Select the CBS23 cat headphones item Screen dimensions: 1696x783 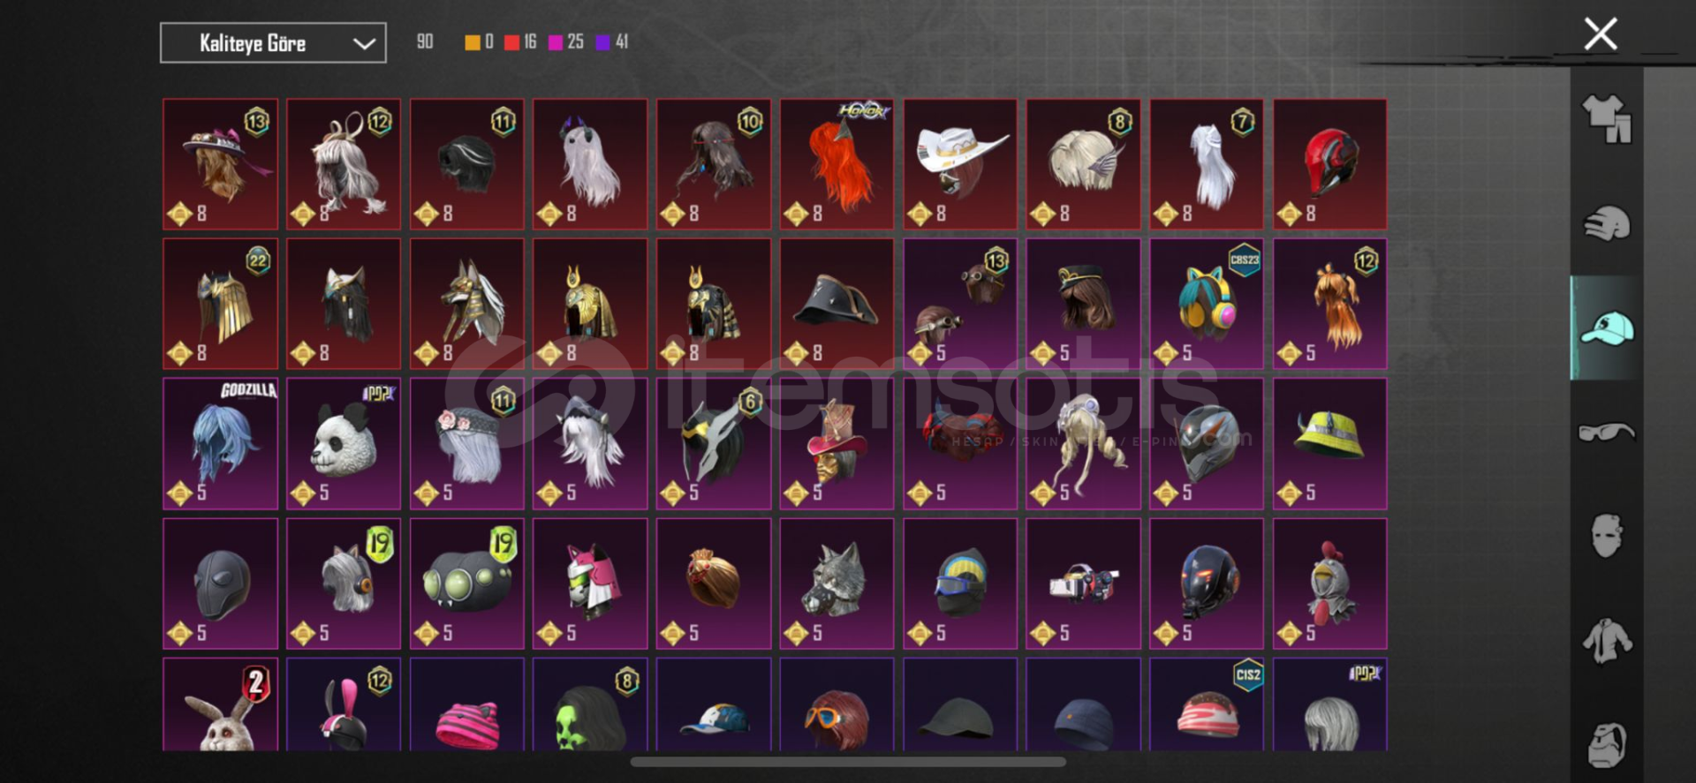coord(1207,304)
